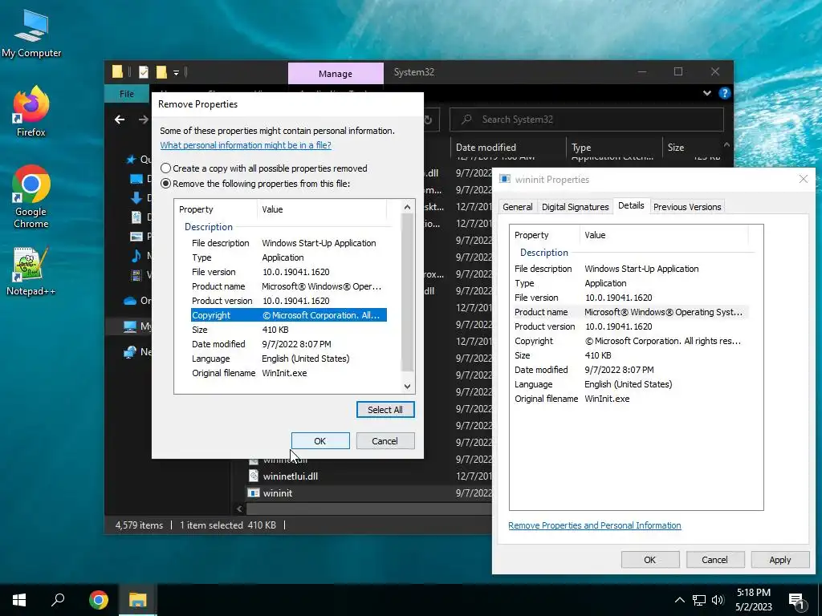Click the Explorer forward arrow
The image size is (822, 616).
point(143,120)
